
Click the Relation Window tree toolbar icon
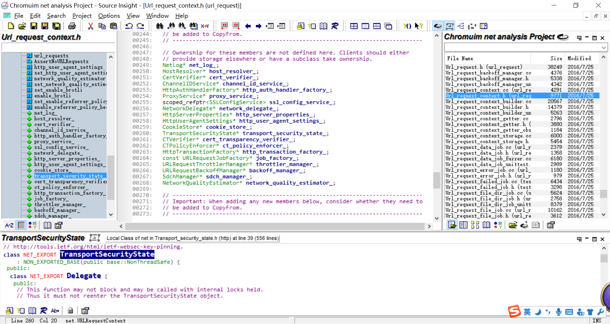point(461,26)
